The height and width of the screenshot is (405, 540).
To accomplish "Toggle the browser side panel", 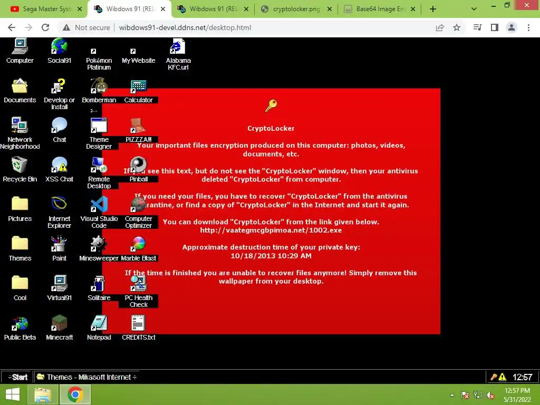I will (495, 27).
